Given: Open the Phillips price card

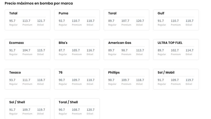Looking at the screenshot, I should 126,79.
